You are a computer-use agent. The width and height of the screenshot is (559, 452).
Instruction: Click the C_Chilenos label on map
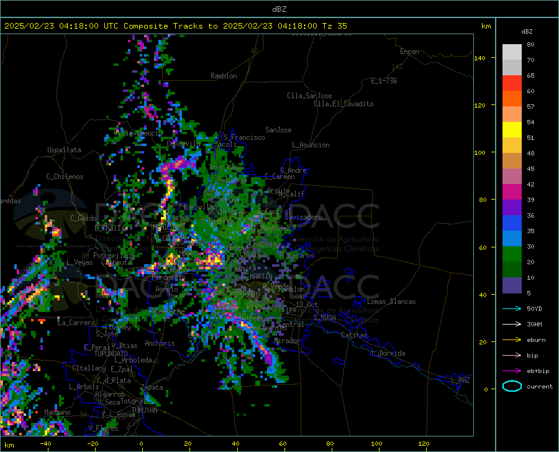[65, 177]
